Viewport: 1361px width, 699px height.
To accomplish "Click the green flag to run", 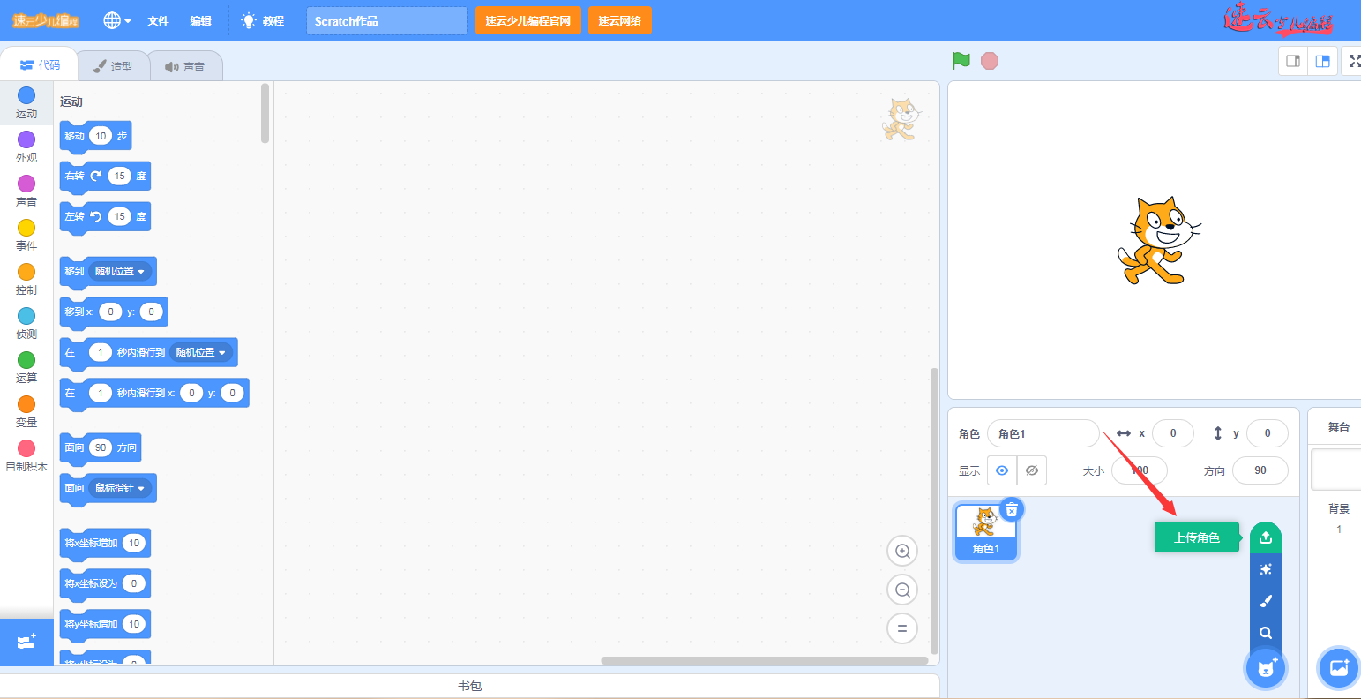I will pos(961,61).
